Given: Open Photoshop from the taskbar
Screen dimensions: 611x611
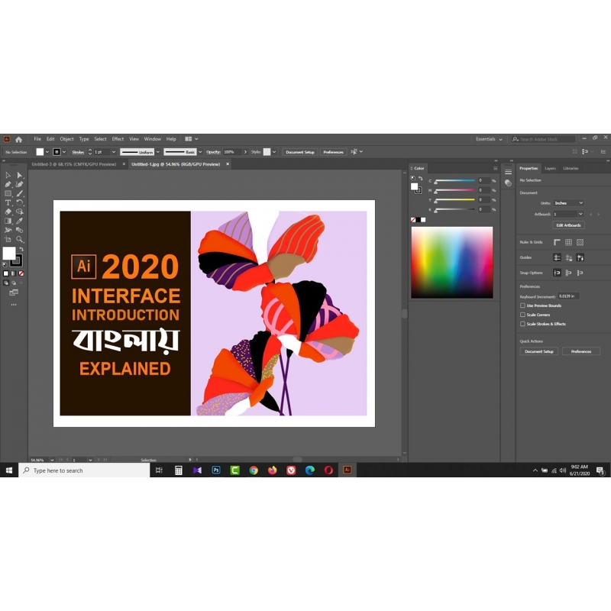Looking at the screenshot, I should (216, 470).
